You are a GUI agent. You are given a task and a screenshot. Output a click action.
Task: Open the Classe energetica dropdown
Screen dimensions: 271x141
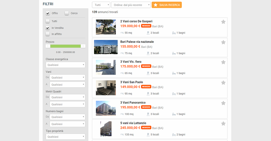coord(66,65)
